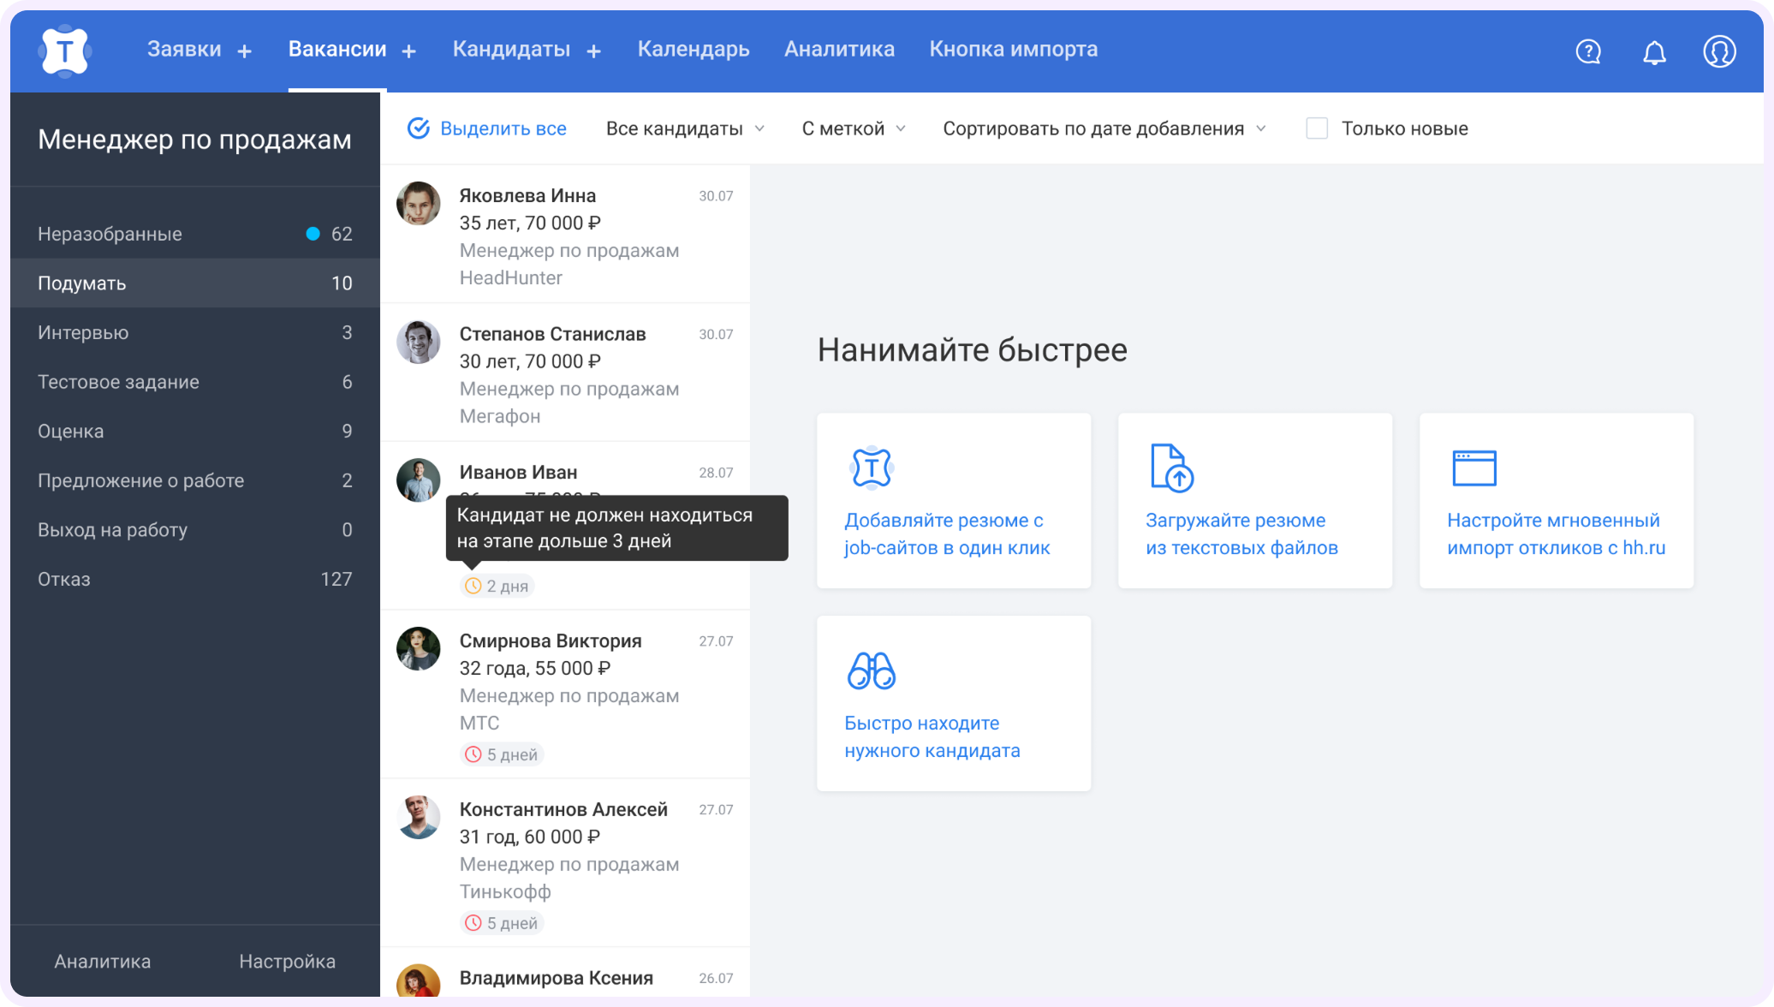The image size is (1774, 1007).
Task: Click the blue unread dot by Неразобранные
Action: click(x=313, y=234)
